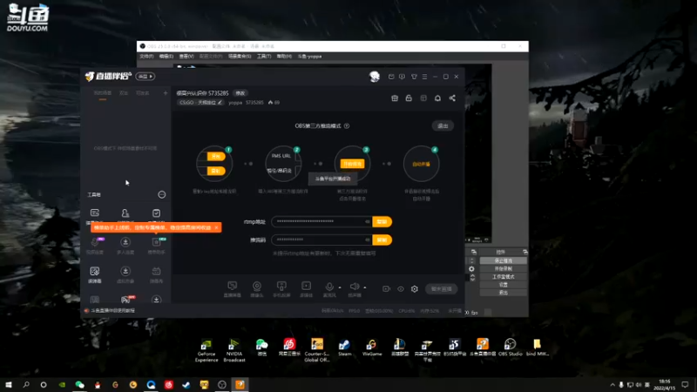Image resolution: width=697 pixels, height=392 pixels.
Task: Click Stop Streaming in OBS controls panel
Action: (x=504, y=260)
